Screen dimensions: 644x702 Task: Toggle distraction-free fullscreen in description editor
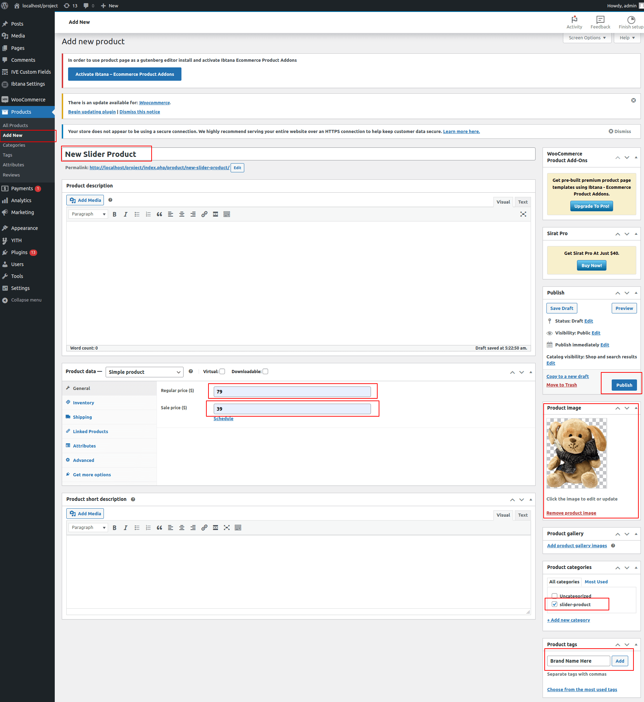point(523,214)
